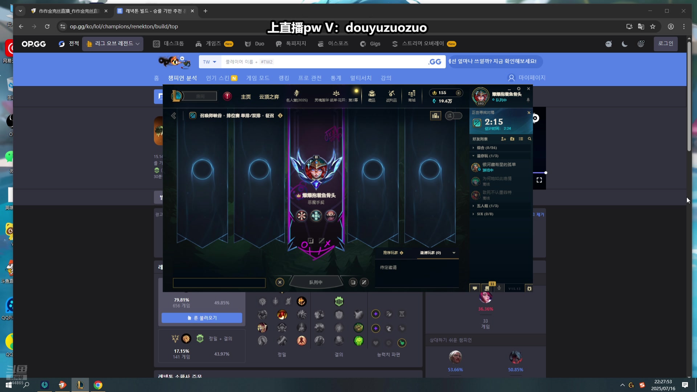Open the language globe icon on OP.GG
This screenshot has width=697, height=392.
click(x=641, y=44)
